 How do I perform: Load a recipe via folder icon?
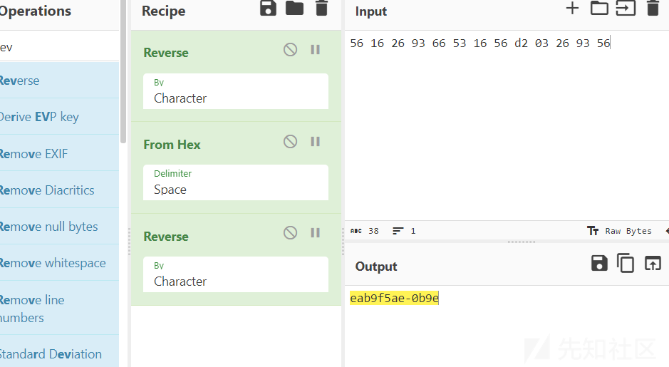(294, 8)
